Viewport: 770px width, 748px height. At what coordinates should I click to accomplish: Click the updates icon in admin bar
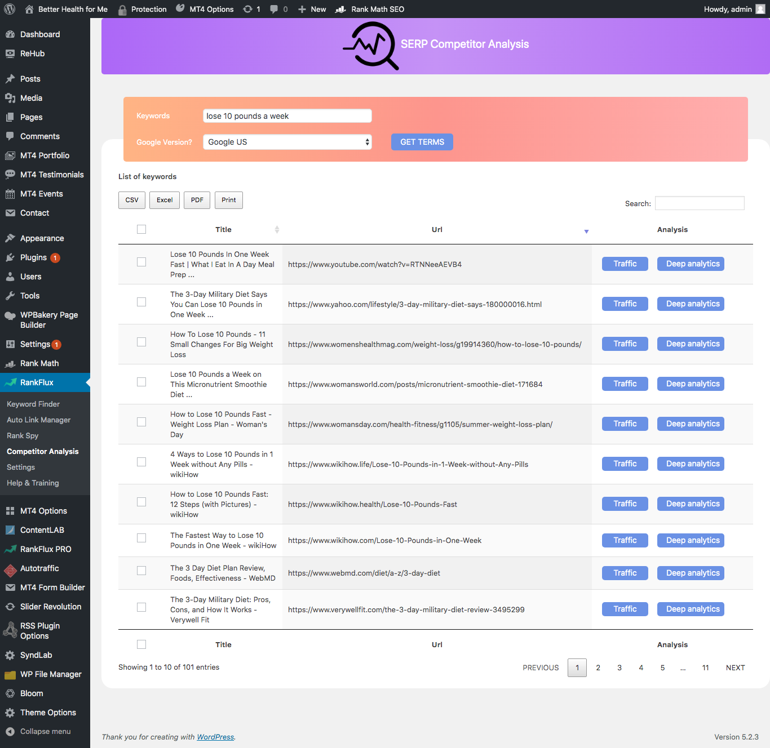tap(247, 9)
